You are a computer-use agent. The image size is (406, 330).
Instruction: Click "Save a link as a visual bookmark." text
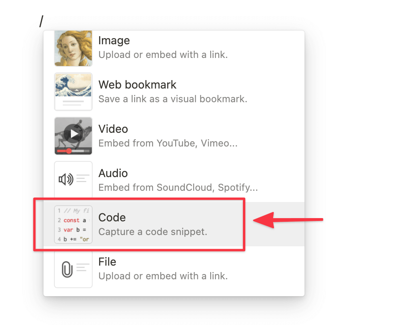pos(173,99)
